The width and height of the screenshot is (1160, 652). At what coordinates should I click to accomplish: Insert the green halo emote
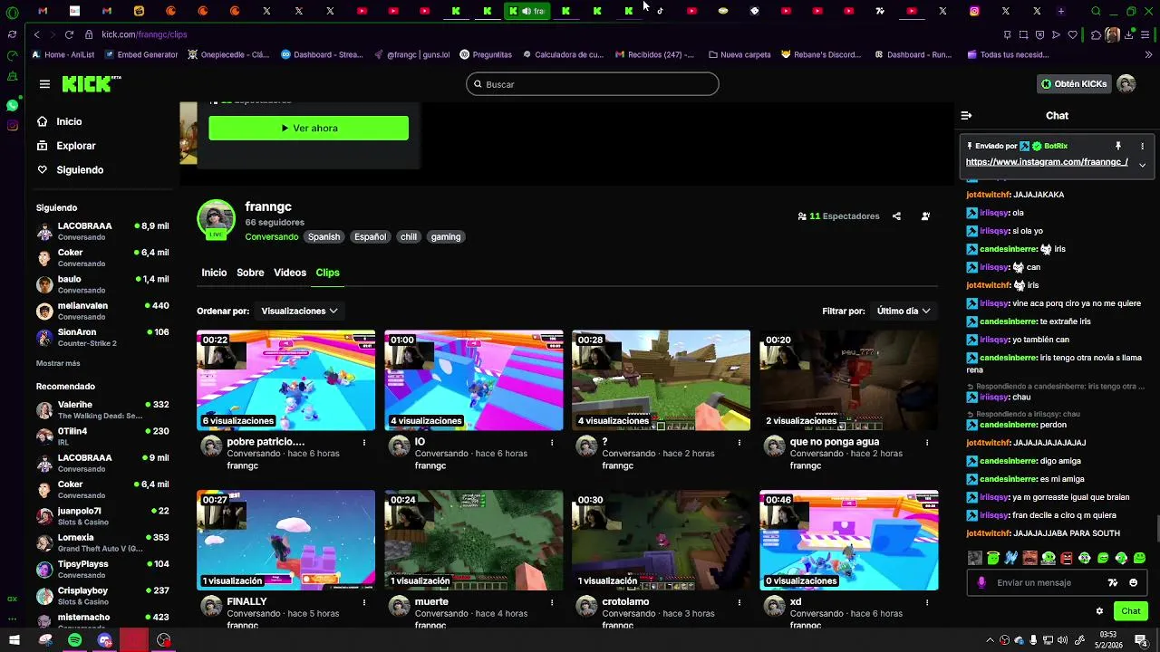tap(993, 558)
